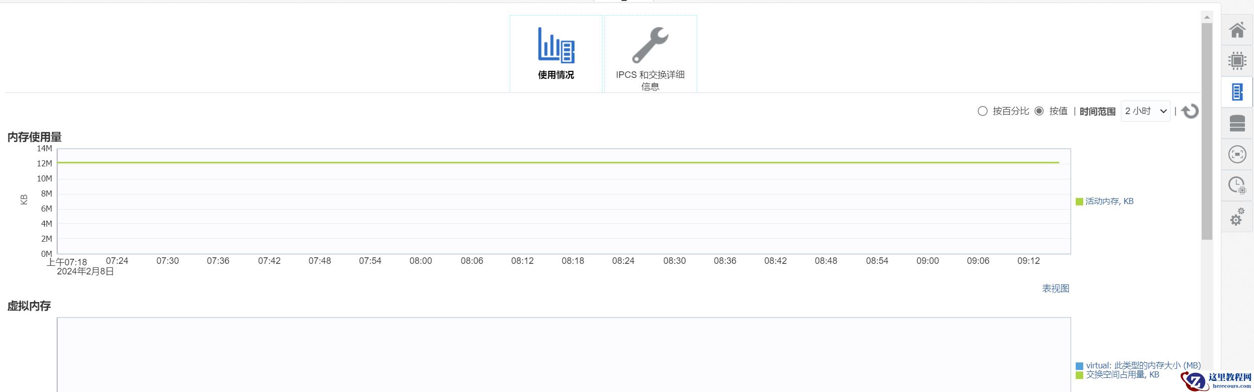Click the 14M y-axis label
Viewport: 1254px width, 392px height.
(45, 148)
